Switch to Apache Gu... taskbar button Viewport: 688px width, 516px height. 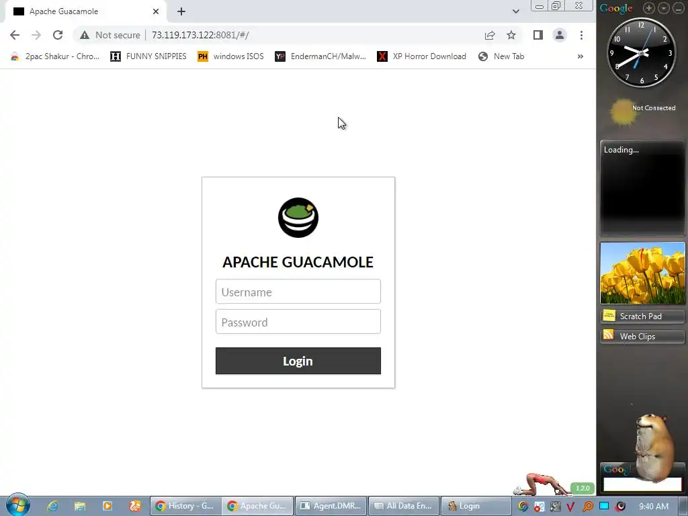tap(257, 506)
